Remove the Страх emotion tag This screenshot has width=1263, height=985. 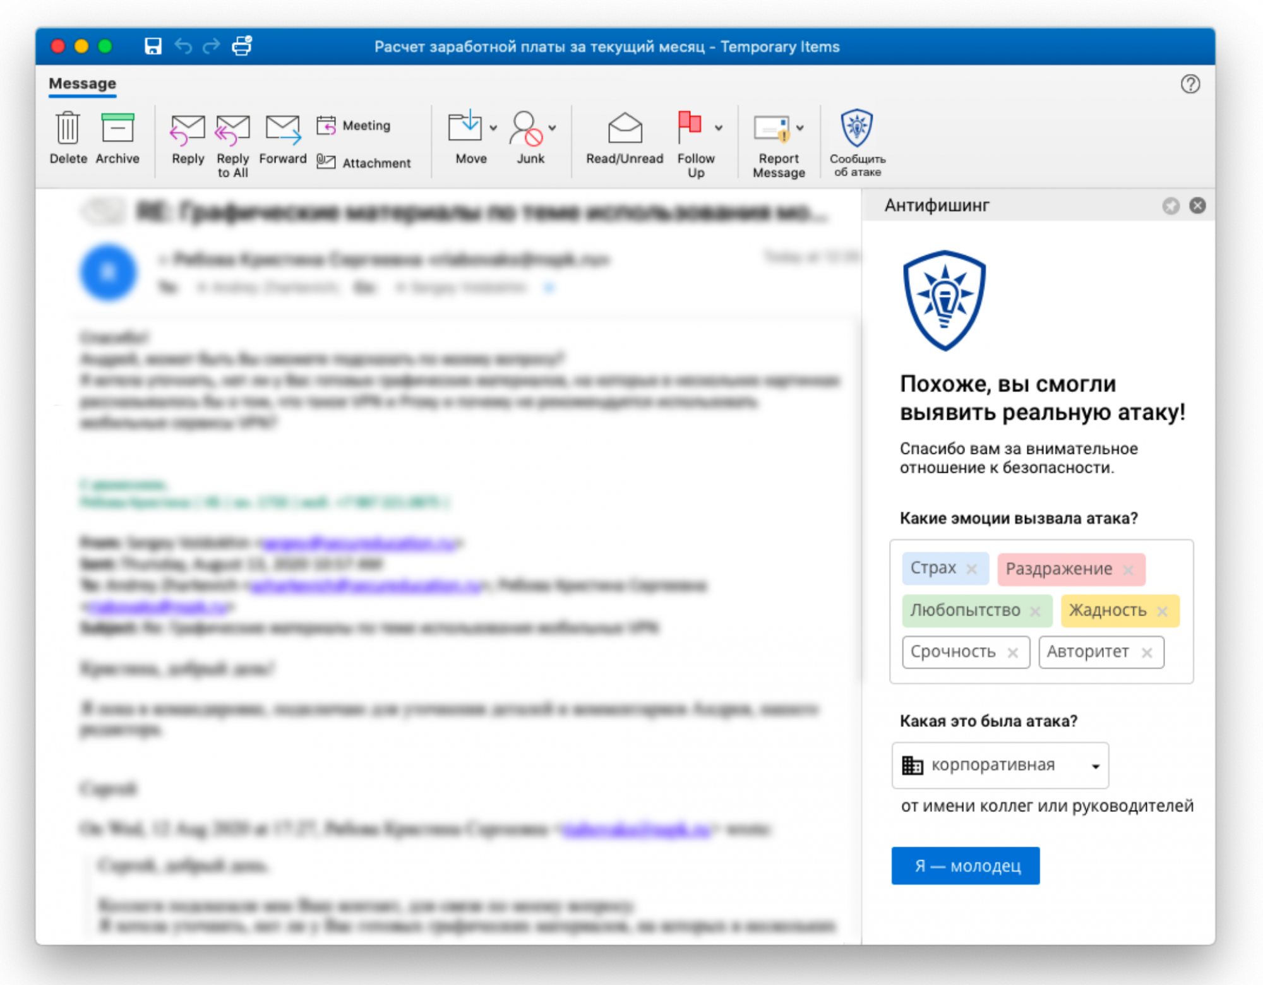pyautogui.click(x=972, y=569)
